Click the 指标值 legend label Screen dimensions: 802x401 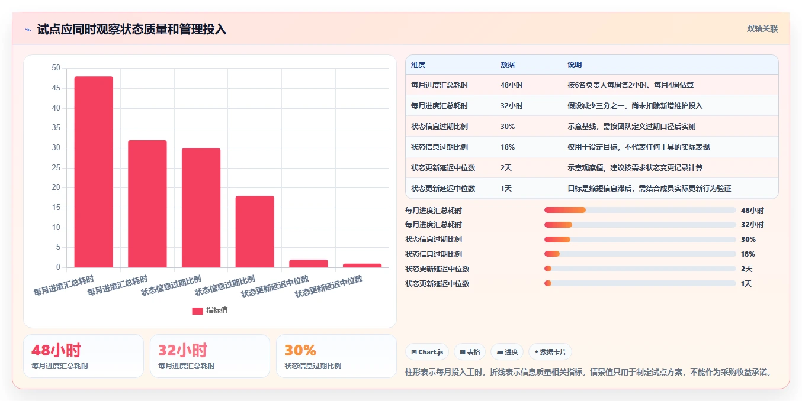point(217,311)
